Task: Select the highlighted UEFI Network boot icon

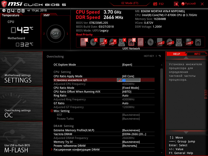Action: pyautogui.click(x=131, y=42)
